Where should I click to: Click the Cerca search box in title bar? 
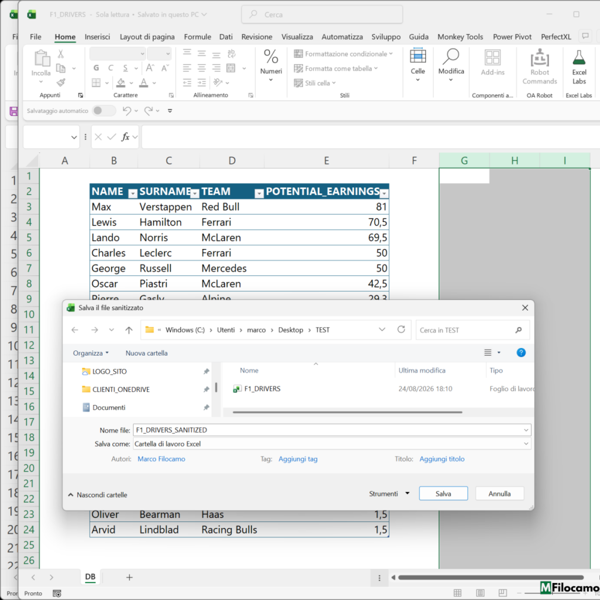point(322,15)
